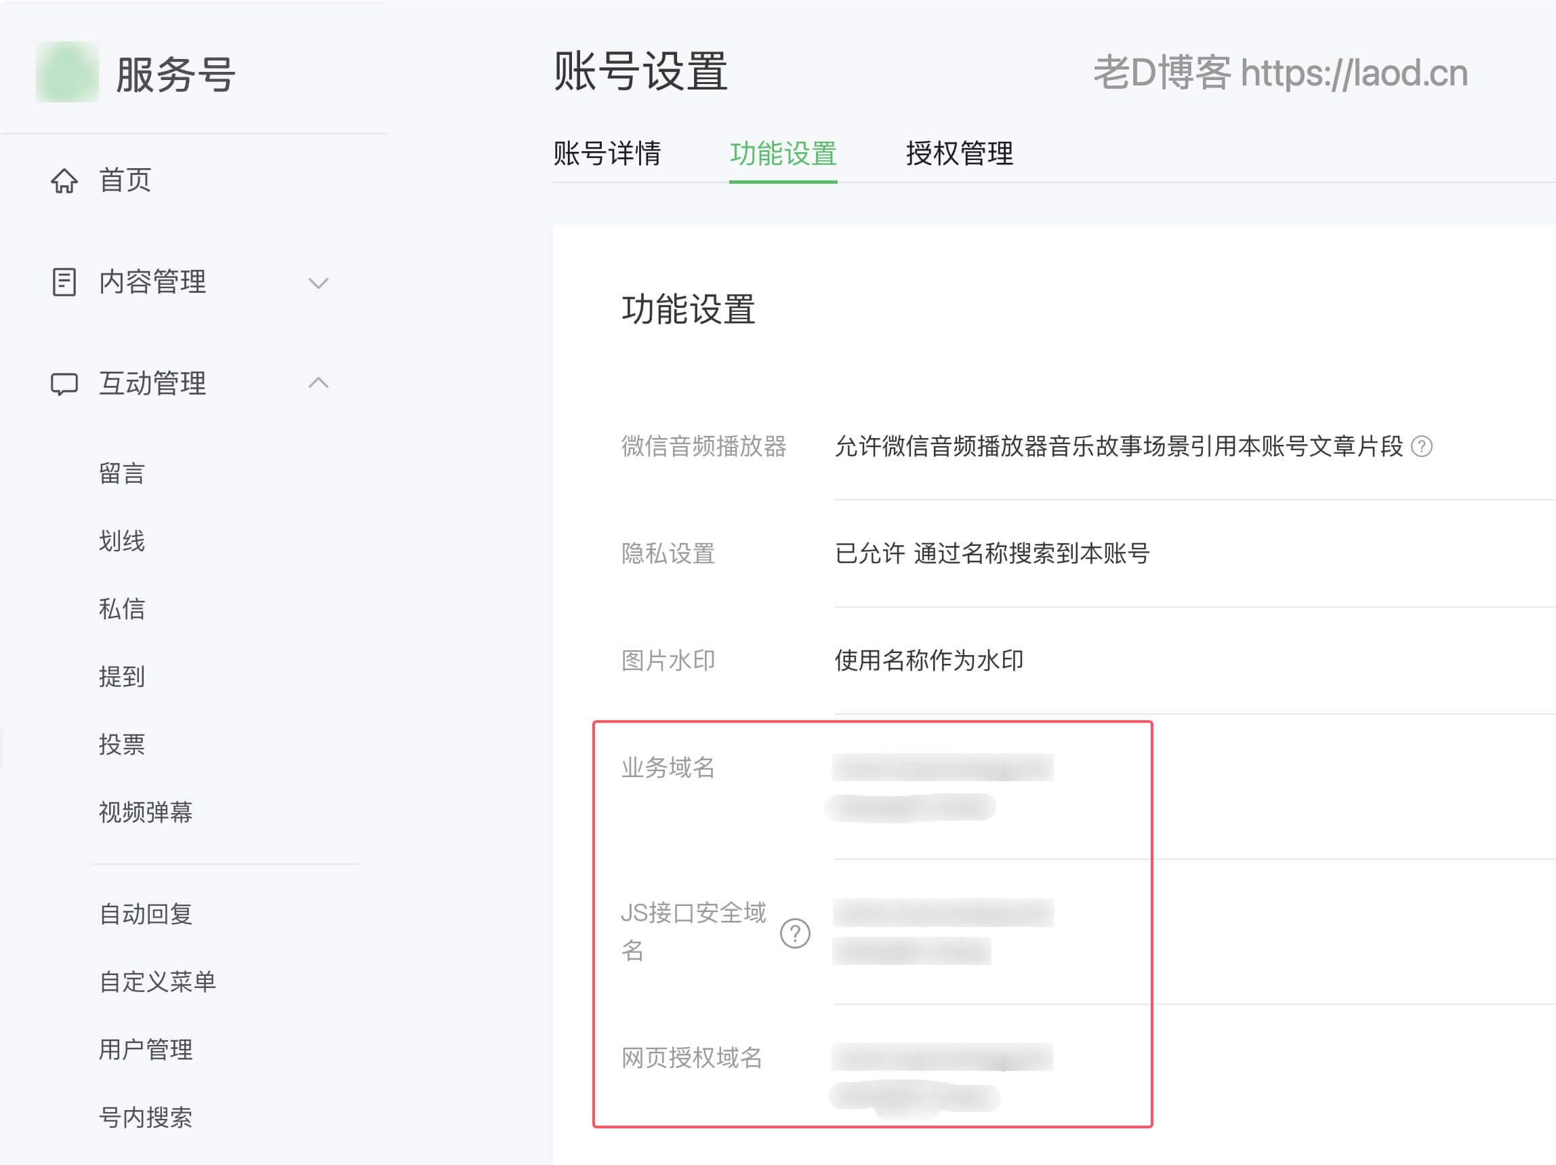Click the 账号设置 page heading
Screen dimensions: 1556x1165
pos(640,71)
